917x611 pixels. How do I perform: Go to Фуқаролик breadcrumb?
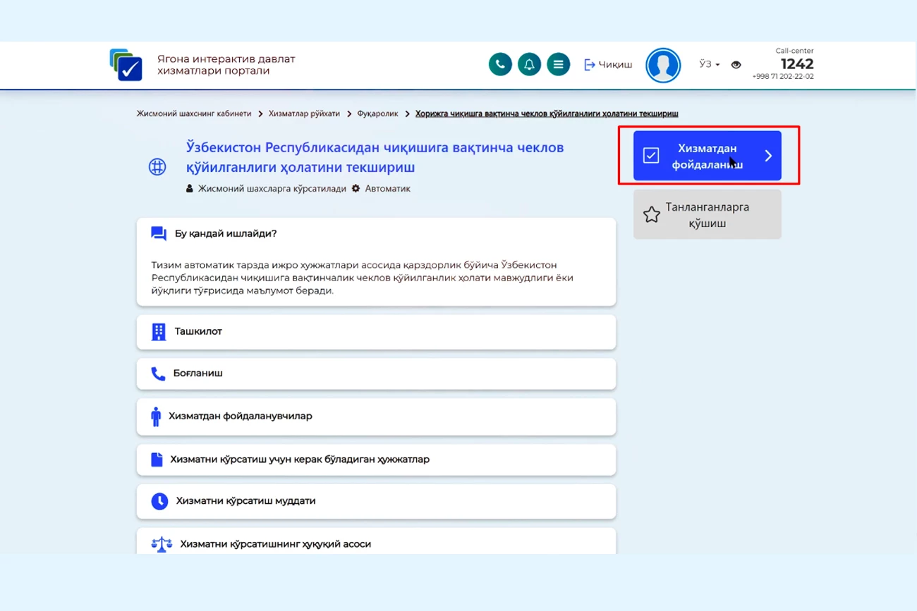click(x=377, y=113)
